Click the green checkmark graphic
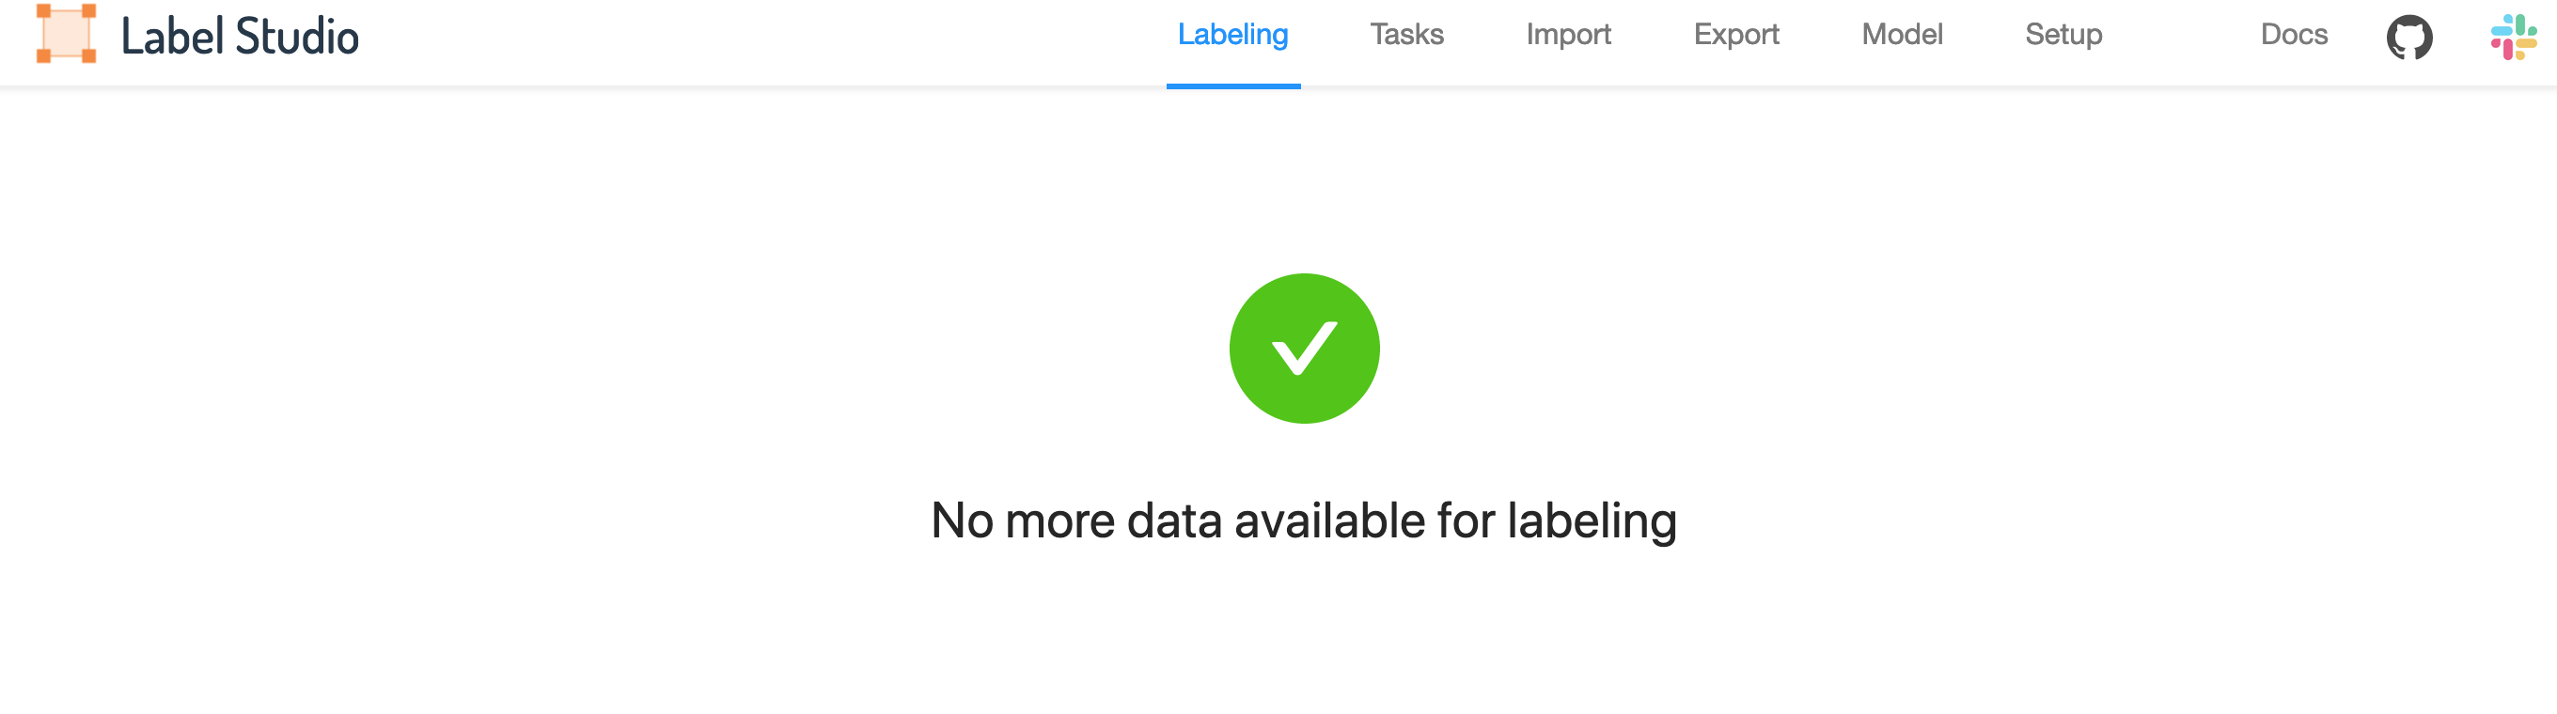This screenshot has height=714, width=2557. coord(1306,349)
